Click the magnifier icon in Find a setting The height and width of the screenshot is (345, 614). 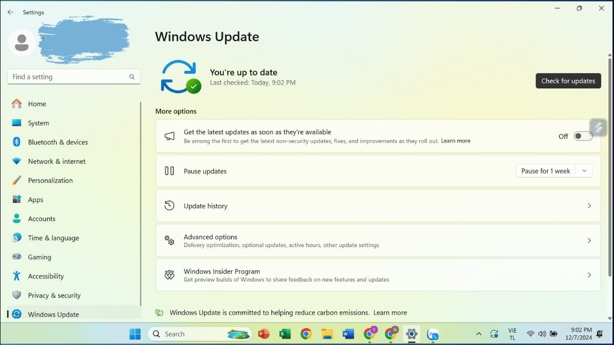[x=132, y=77]
